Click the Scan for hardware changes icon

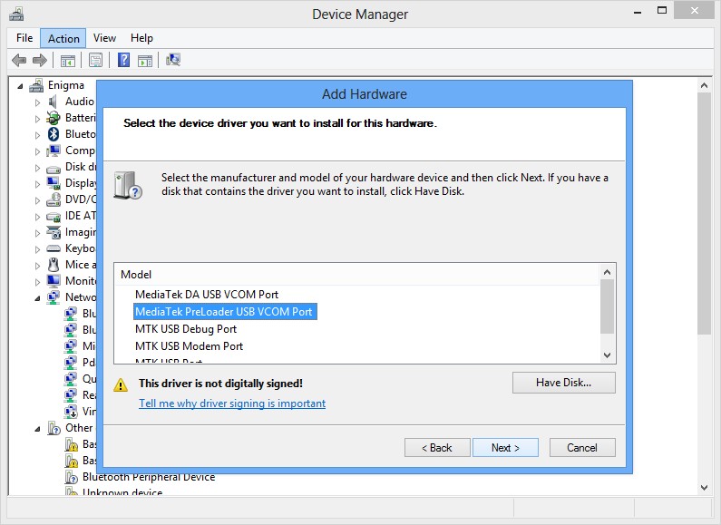tap(173, 60)
